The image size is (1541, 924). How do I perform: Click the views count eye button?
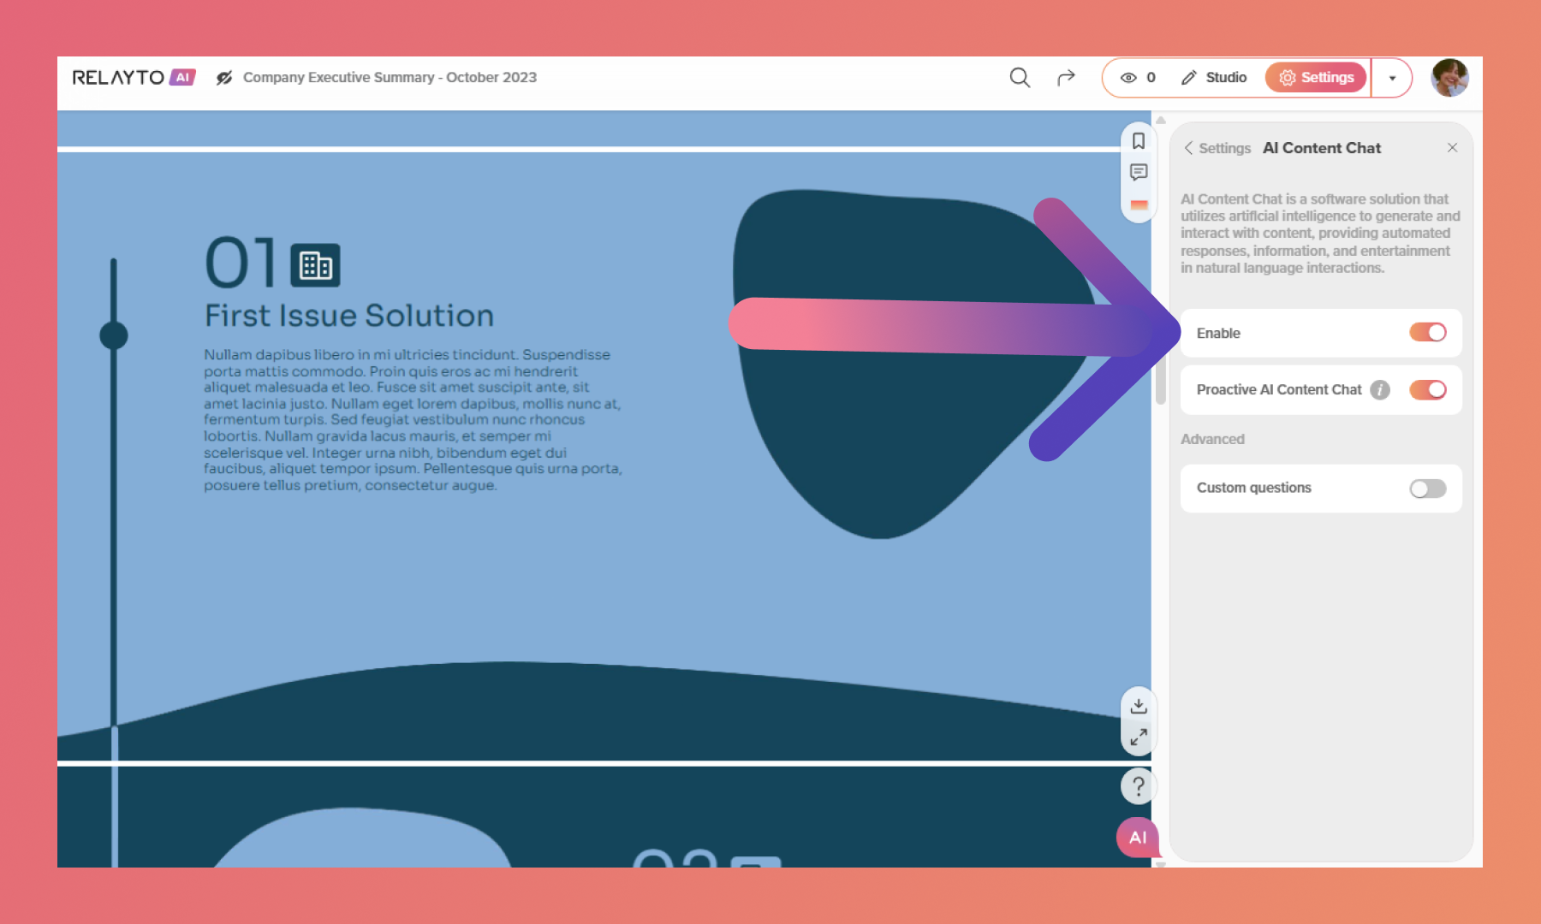point(1138,78)
